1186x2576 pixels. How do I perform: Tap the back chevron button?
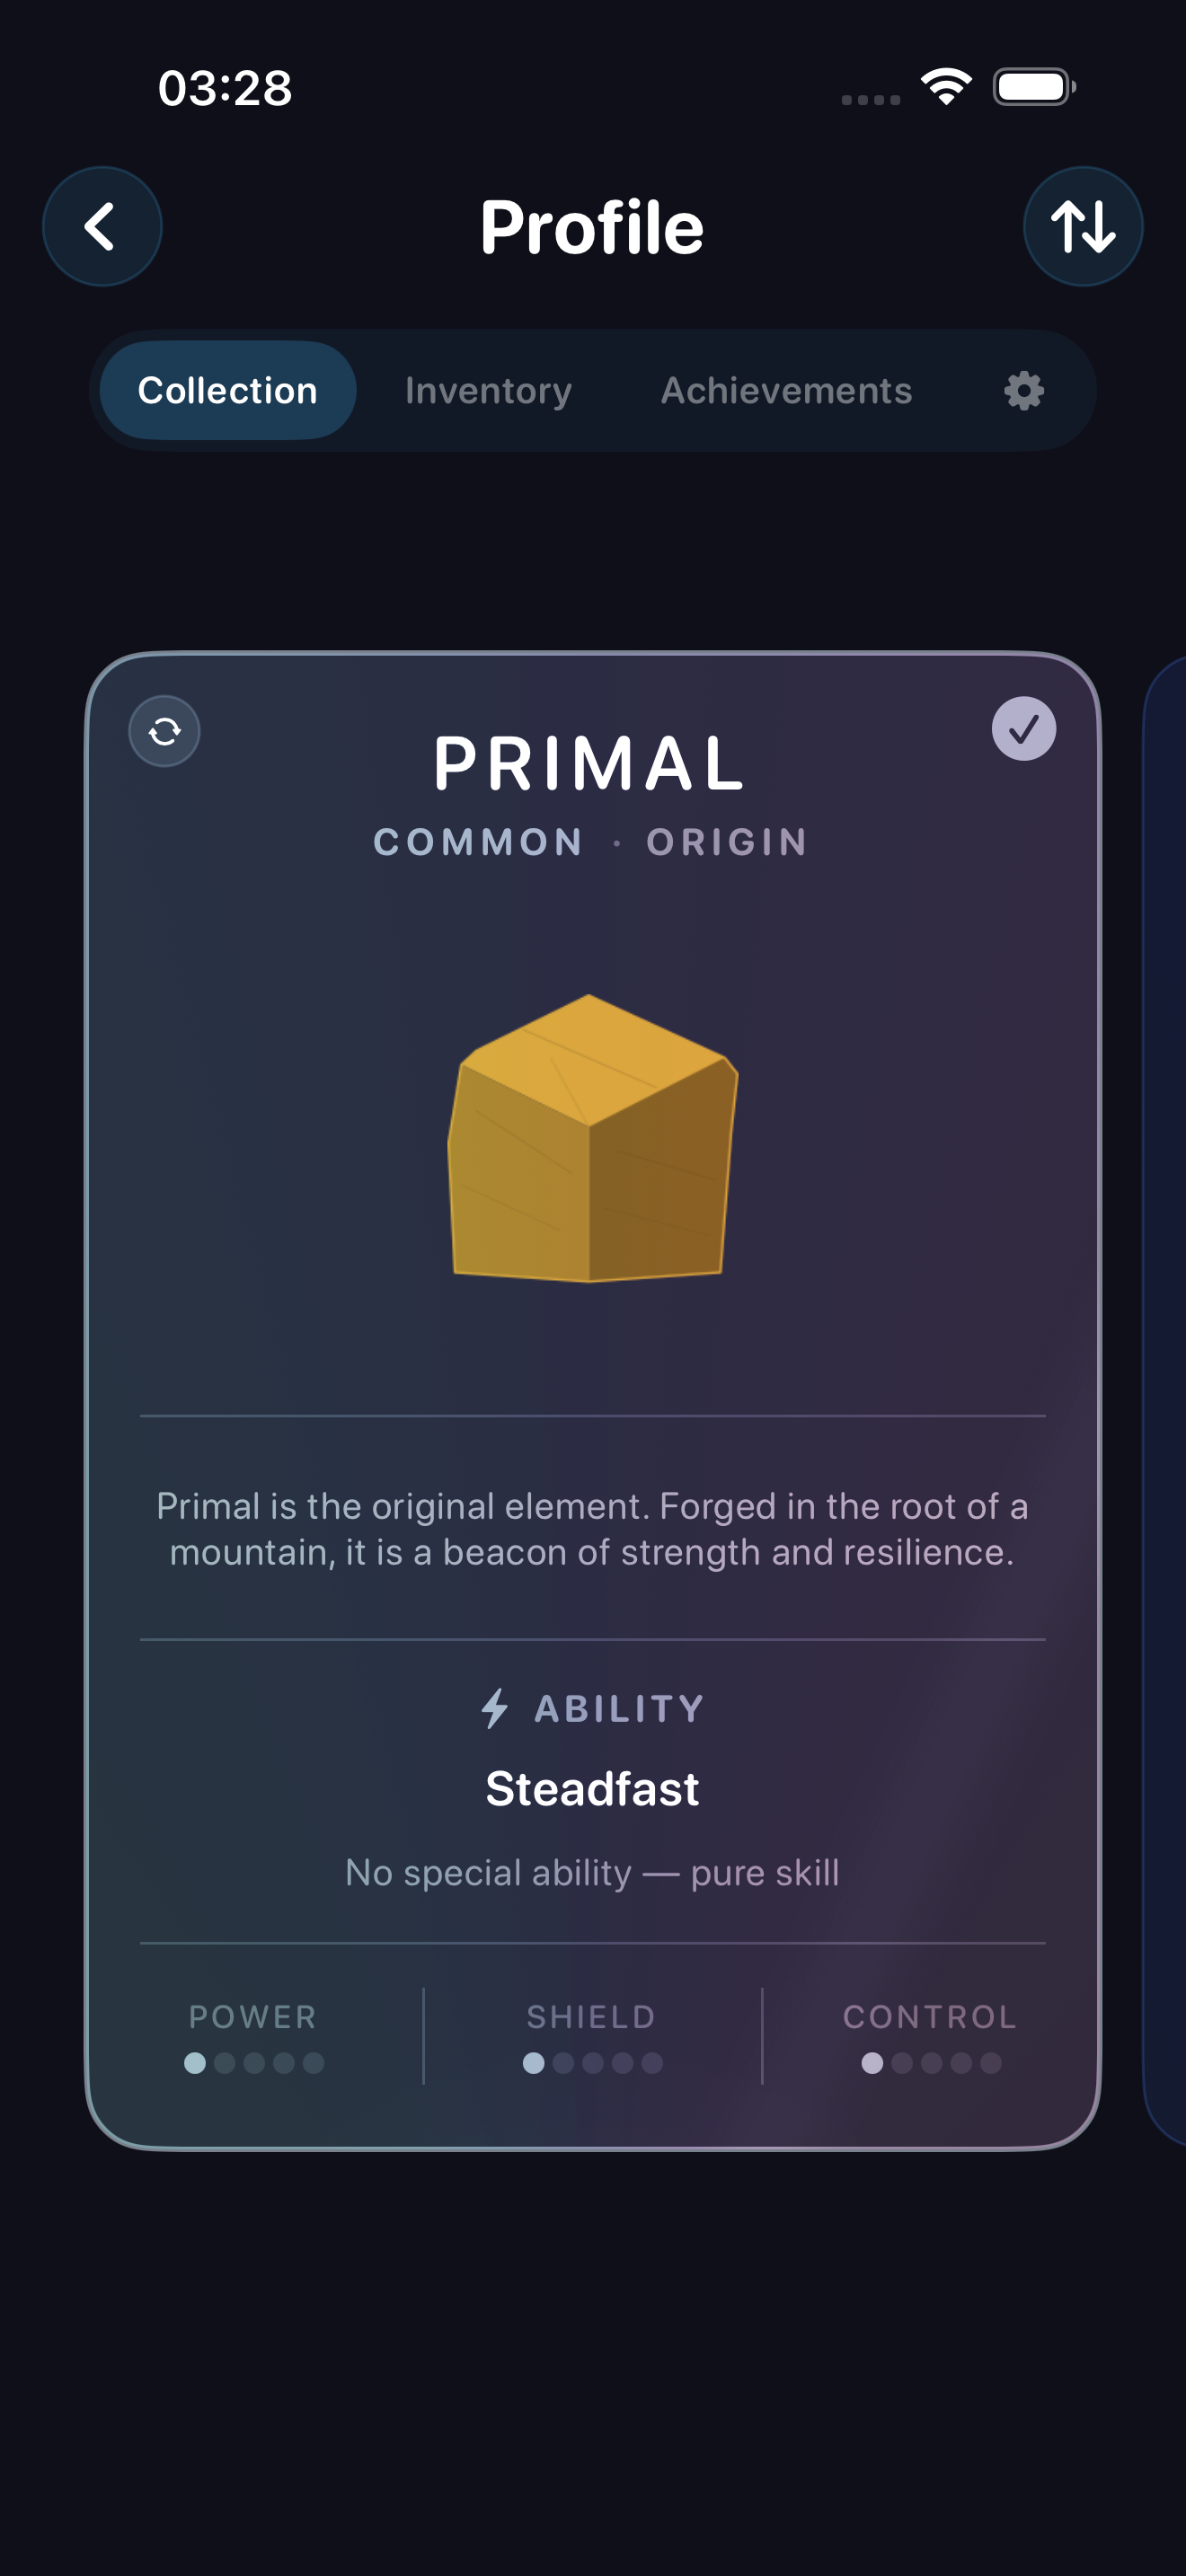pyautogui.click(x=102, y=227)
